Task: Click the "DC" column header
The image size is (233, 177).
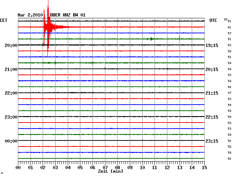Action: (x=226, y=19)
